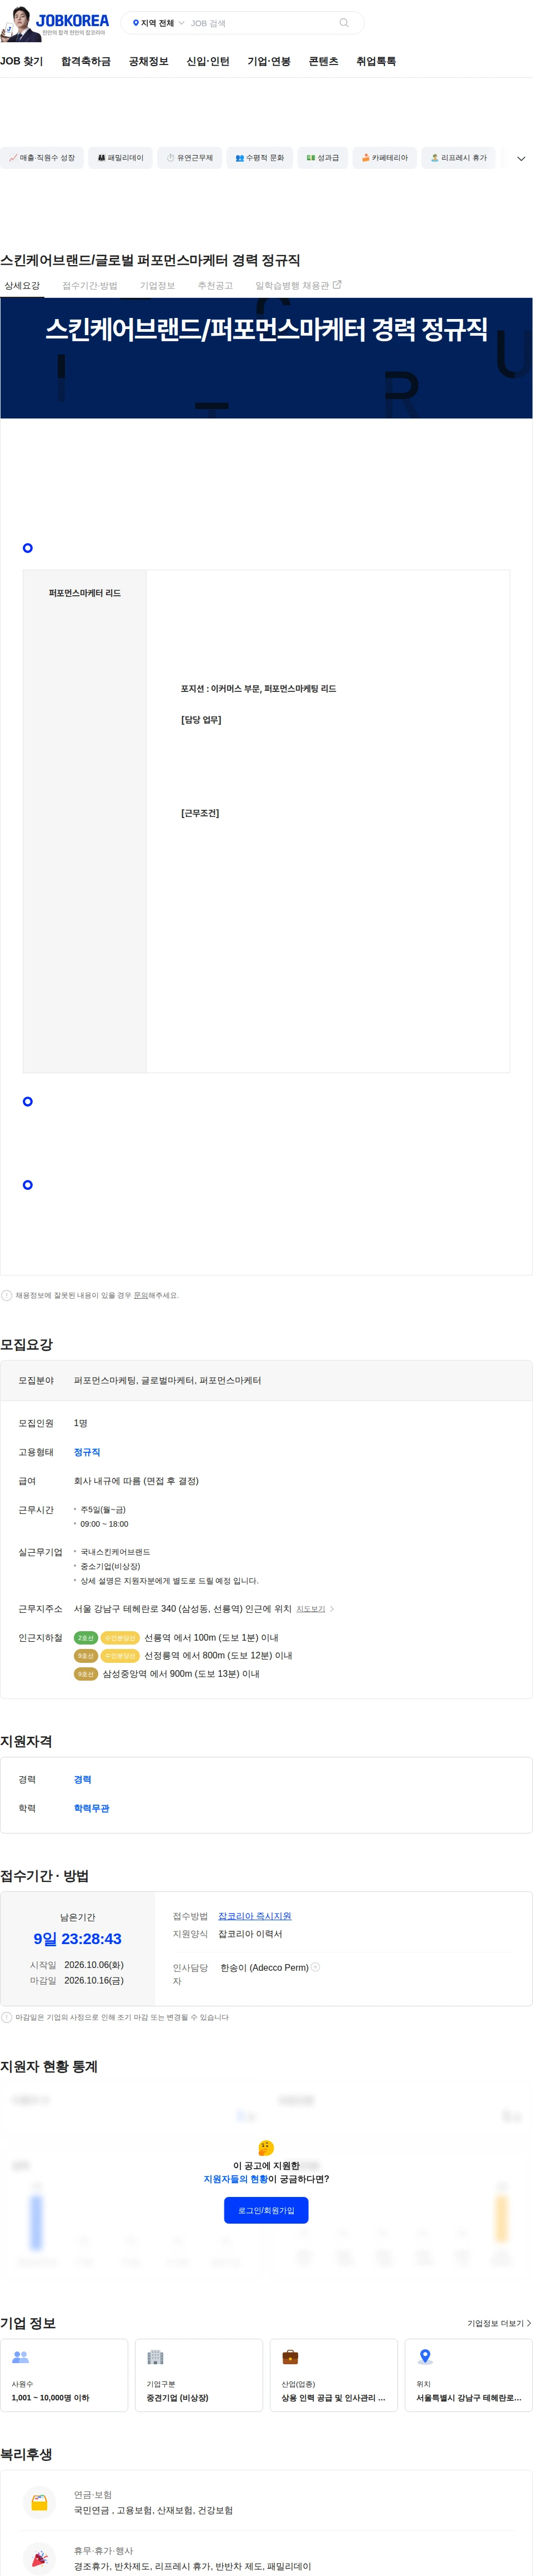Viewport: 533px width, 2576px height.
Task: Open the 공채정보 menu
Action: [x=149, y=61]
